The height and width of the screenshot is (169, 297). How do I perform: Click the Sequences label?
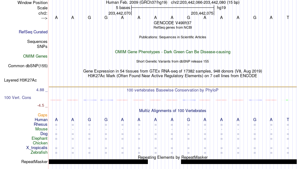point(37,41)
